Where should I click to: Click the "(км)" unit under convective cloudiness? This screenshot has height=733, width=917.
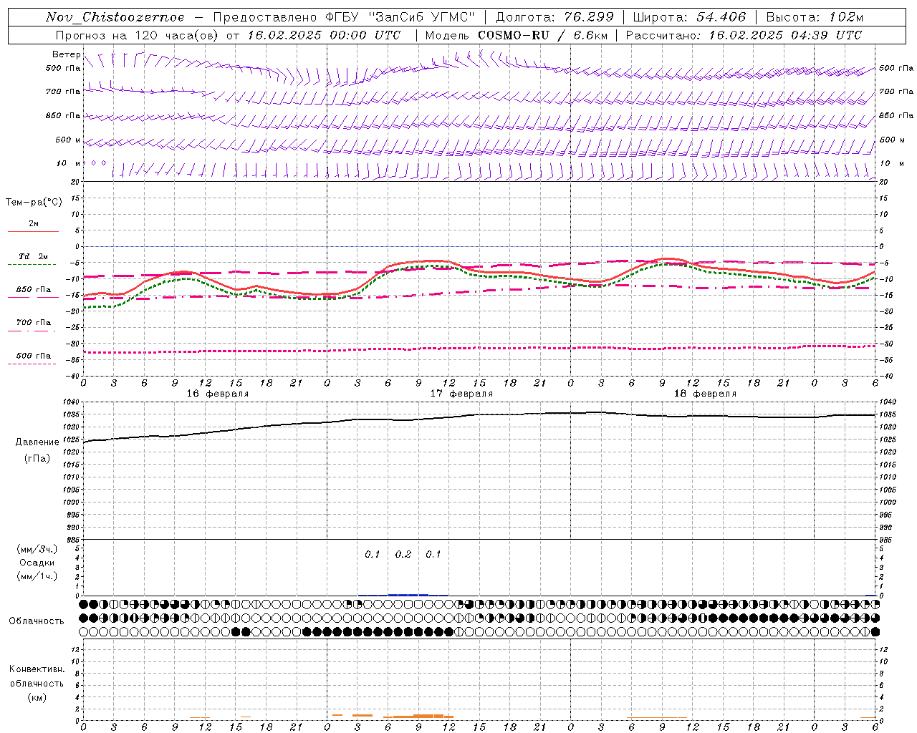[x=37, y=697]
